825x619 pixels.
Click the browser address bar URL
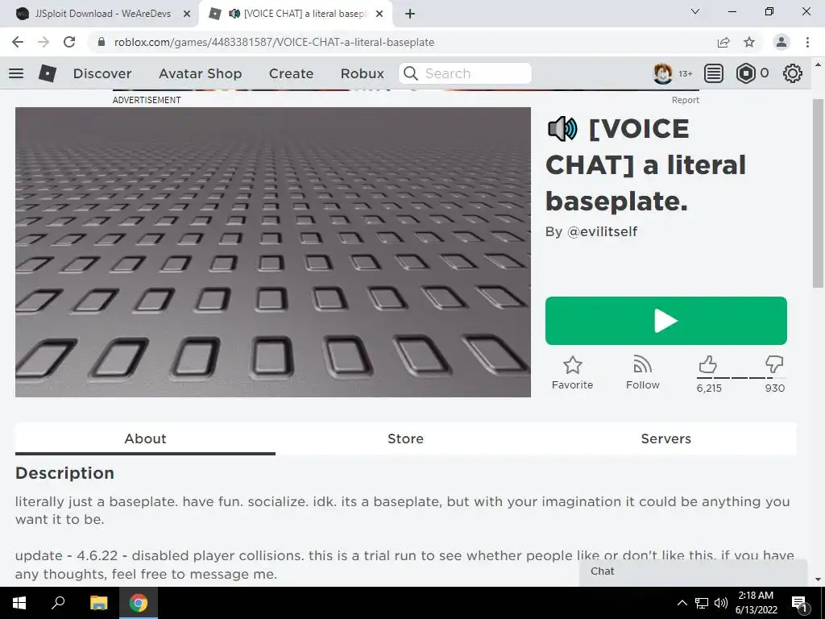(x=274, y=42)
